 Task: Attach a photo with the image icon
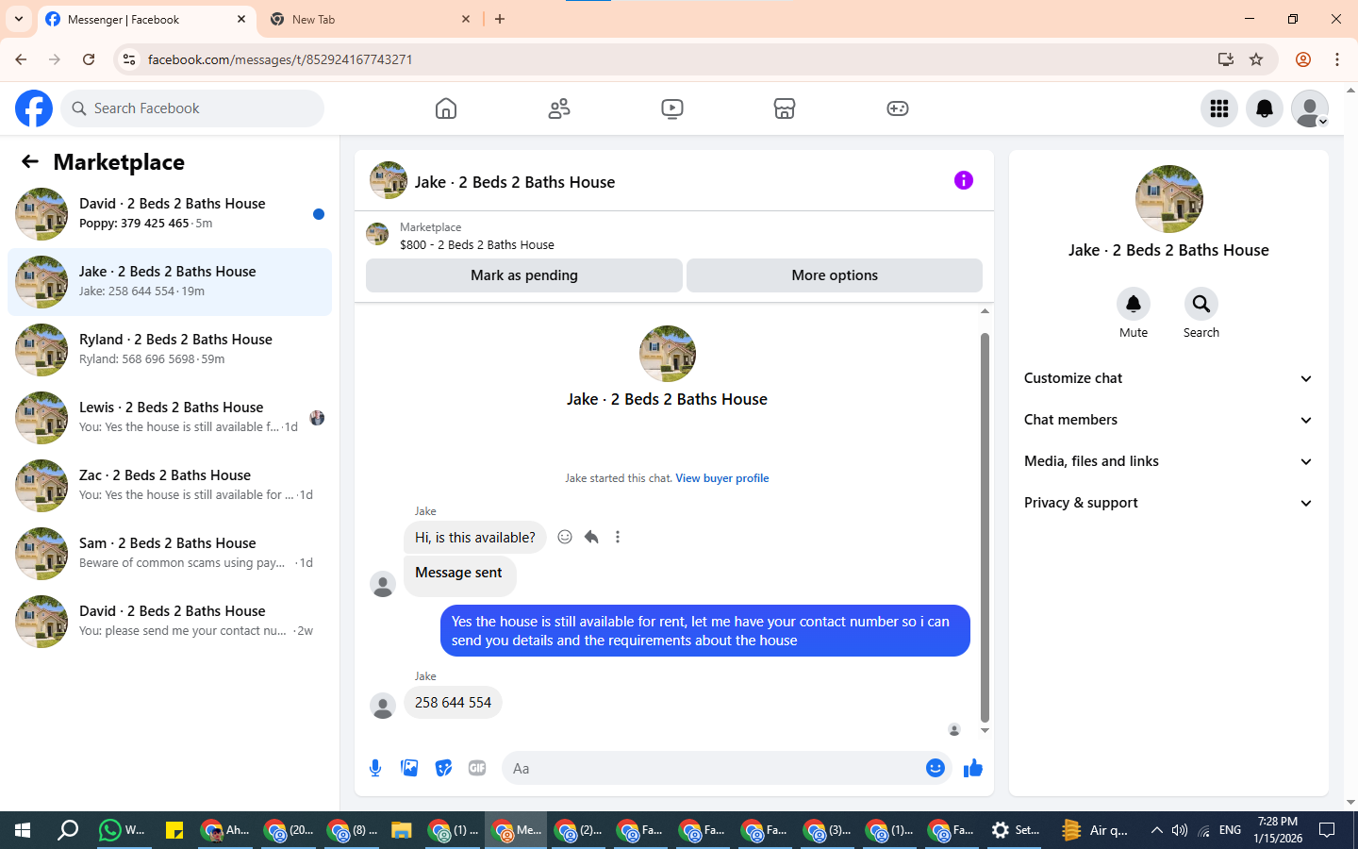[x=409, y=768]
